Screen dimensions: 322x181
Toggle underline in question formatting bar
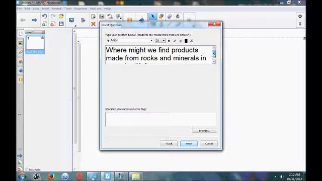(x=180, y=41)
